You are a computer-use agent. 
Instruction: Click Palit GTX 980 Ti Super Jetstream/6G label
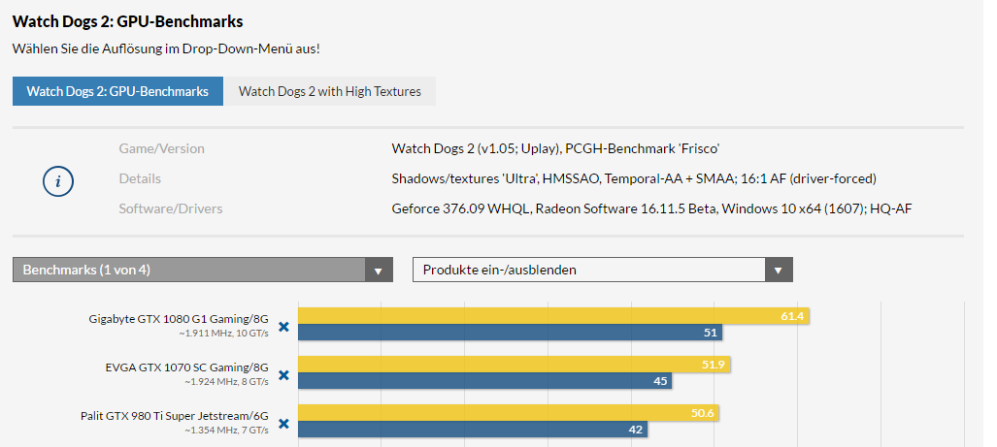coord(174,417)
